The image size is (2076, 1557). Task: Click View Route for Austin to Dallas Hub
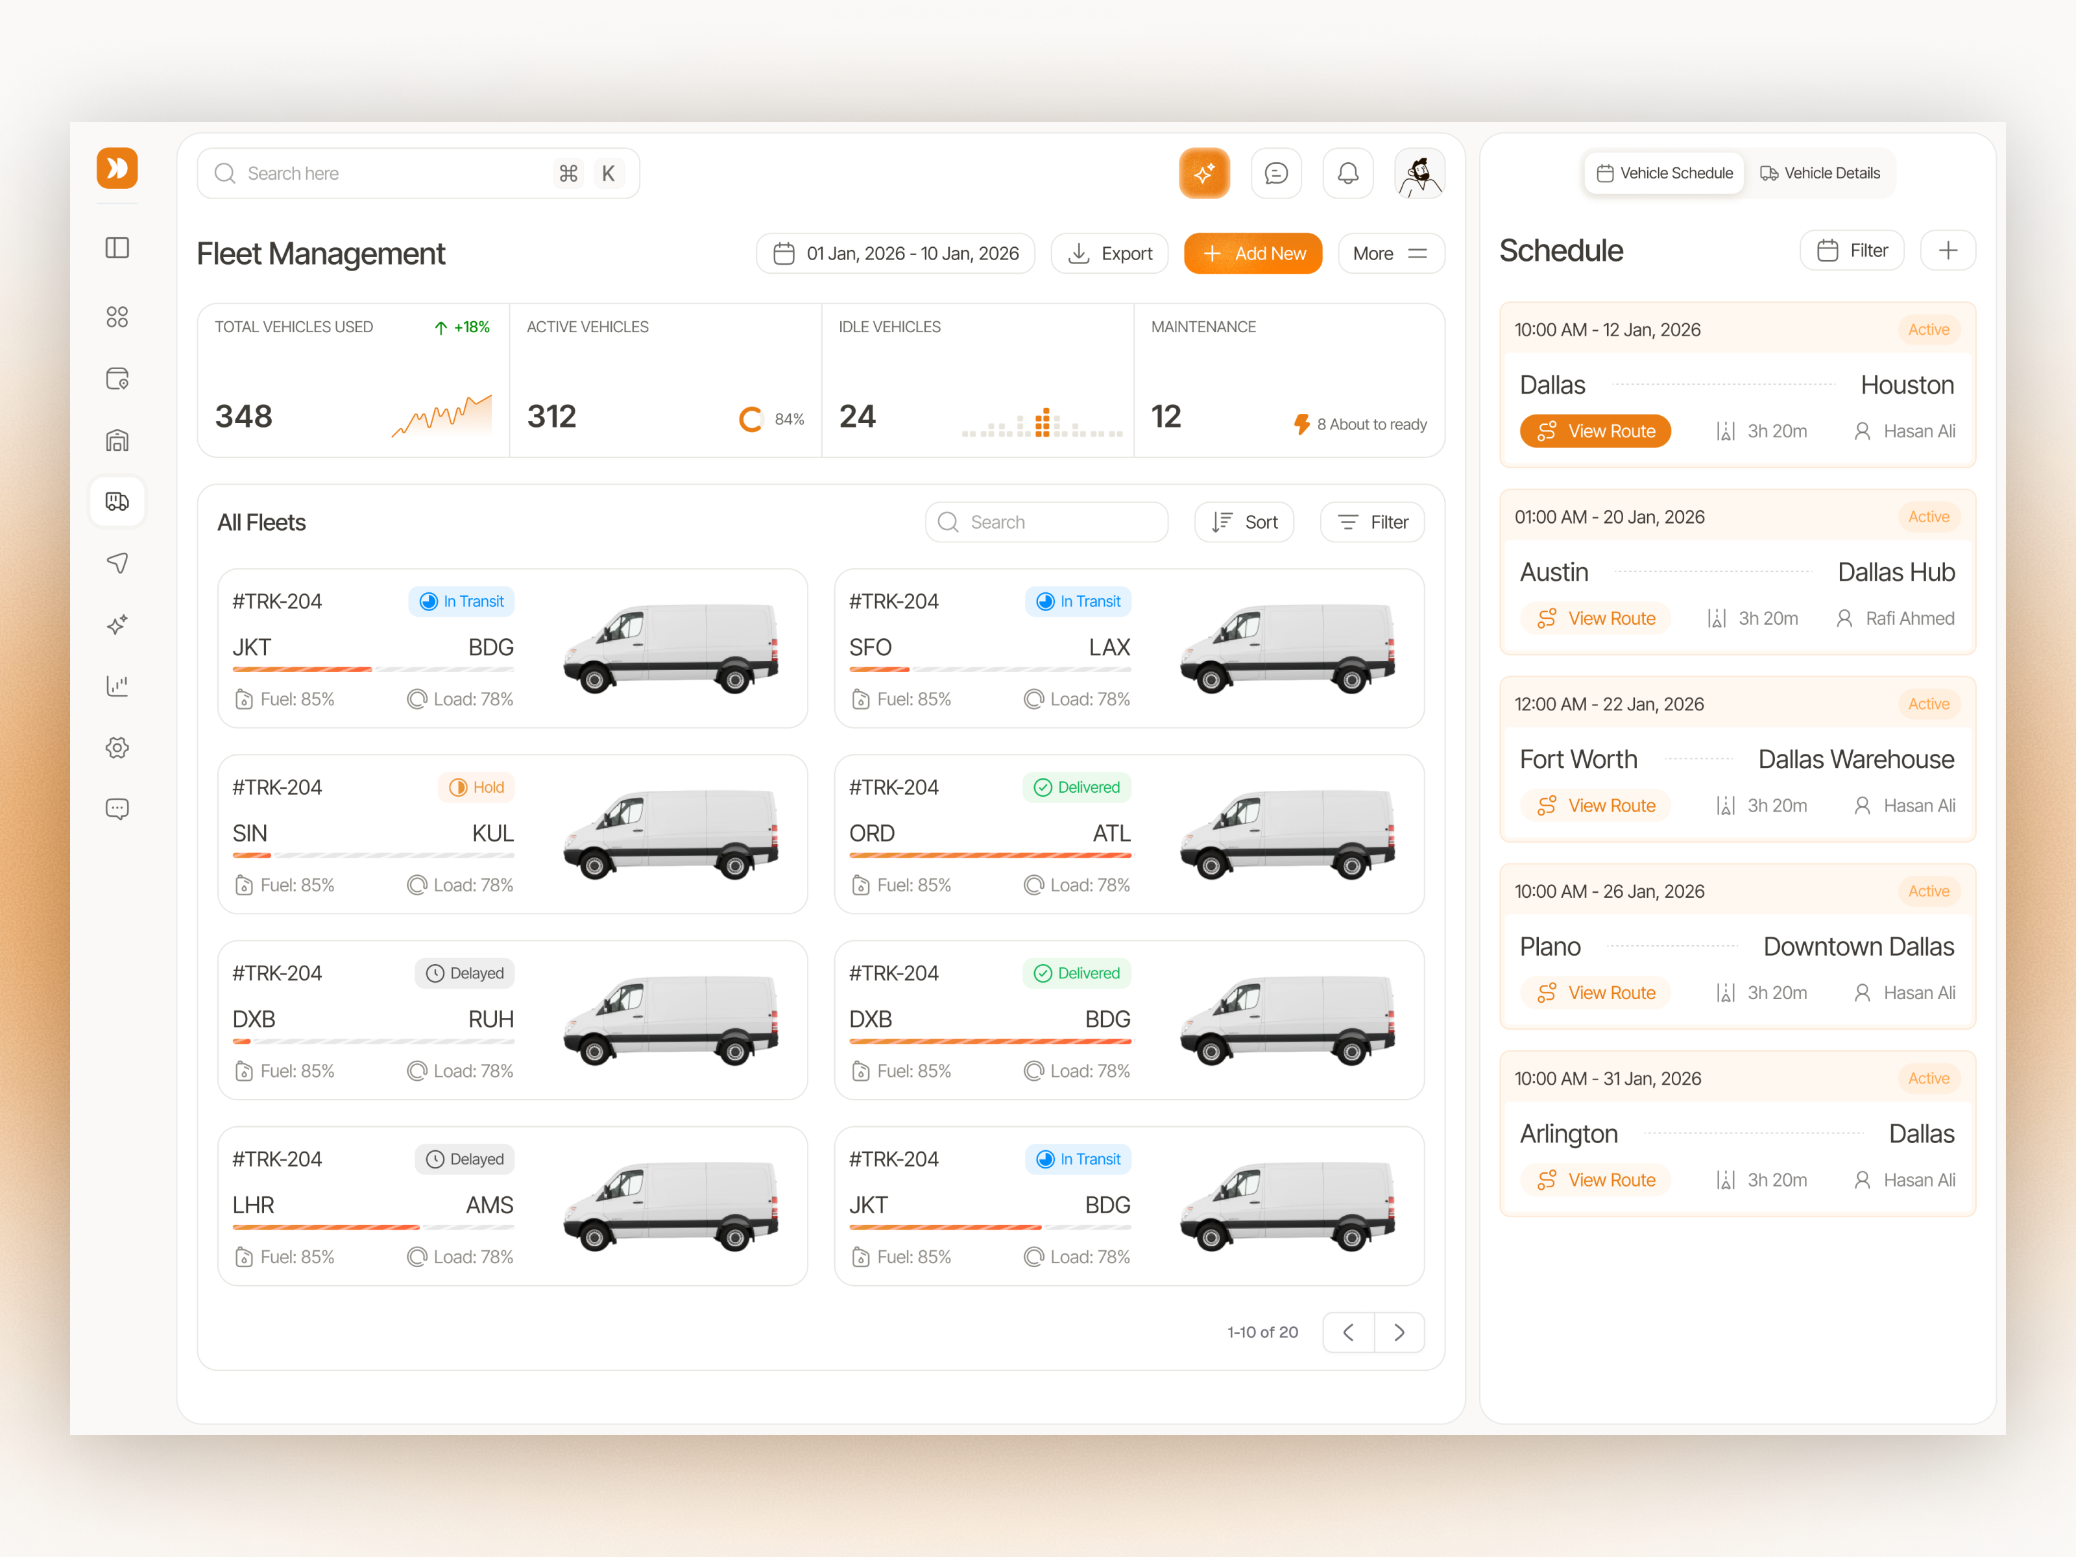(1595, 618)
